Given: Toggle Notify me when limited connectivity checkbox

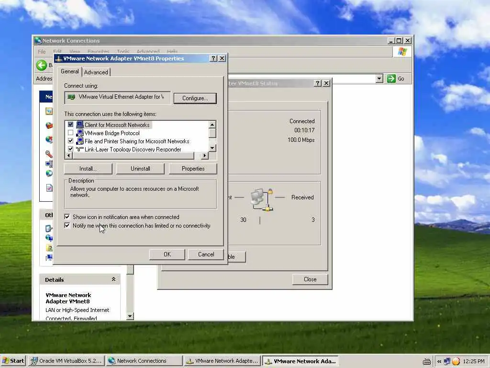Looking at the screenshot, I should [67, 225].
